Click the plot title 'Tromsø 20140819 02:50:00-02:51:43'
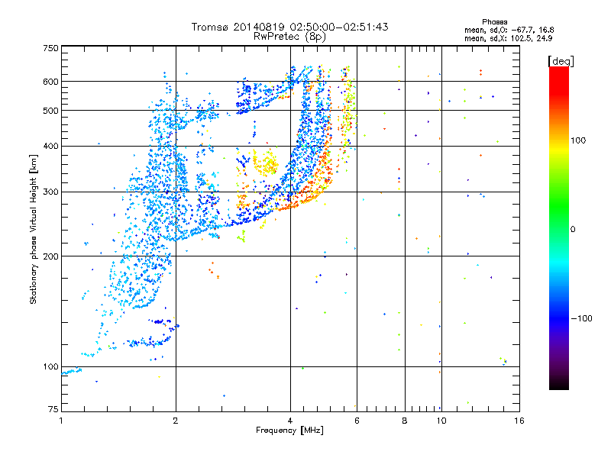Viewport: 611px width, 458px height. pyautogui.click(x=290, y=27)
